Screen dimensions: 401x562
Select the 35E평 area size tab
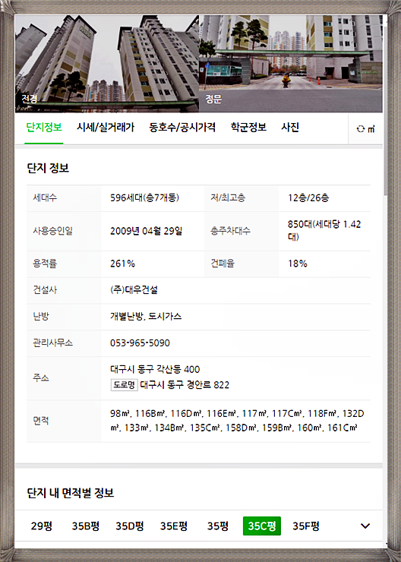tap(174, 526)
